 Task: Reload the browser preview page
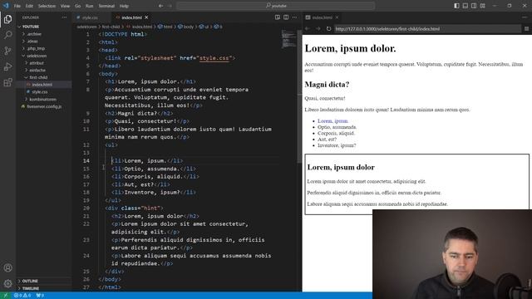point(328,29)
